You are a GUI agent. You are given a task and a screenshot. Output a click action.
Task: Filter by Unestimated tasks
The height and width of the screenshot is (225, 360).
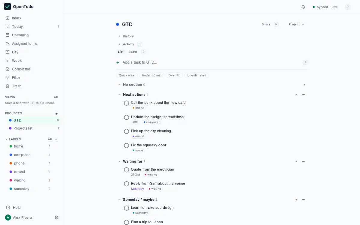pos(197,75)
